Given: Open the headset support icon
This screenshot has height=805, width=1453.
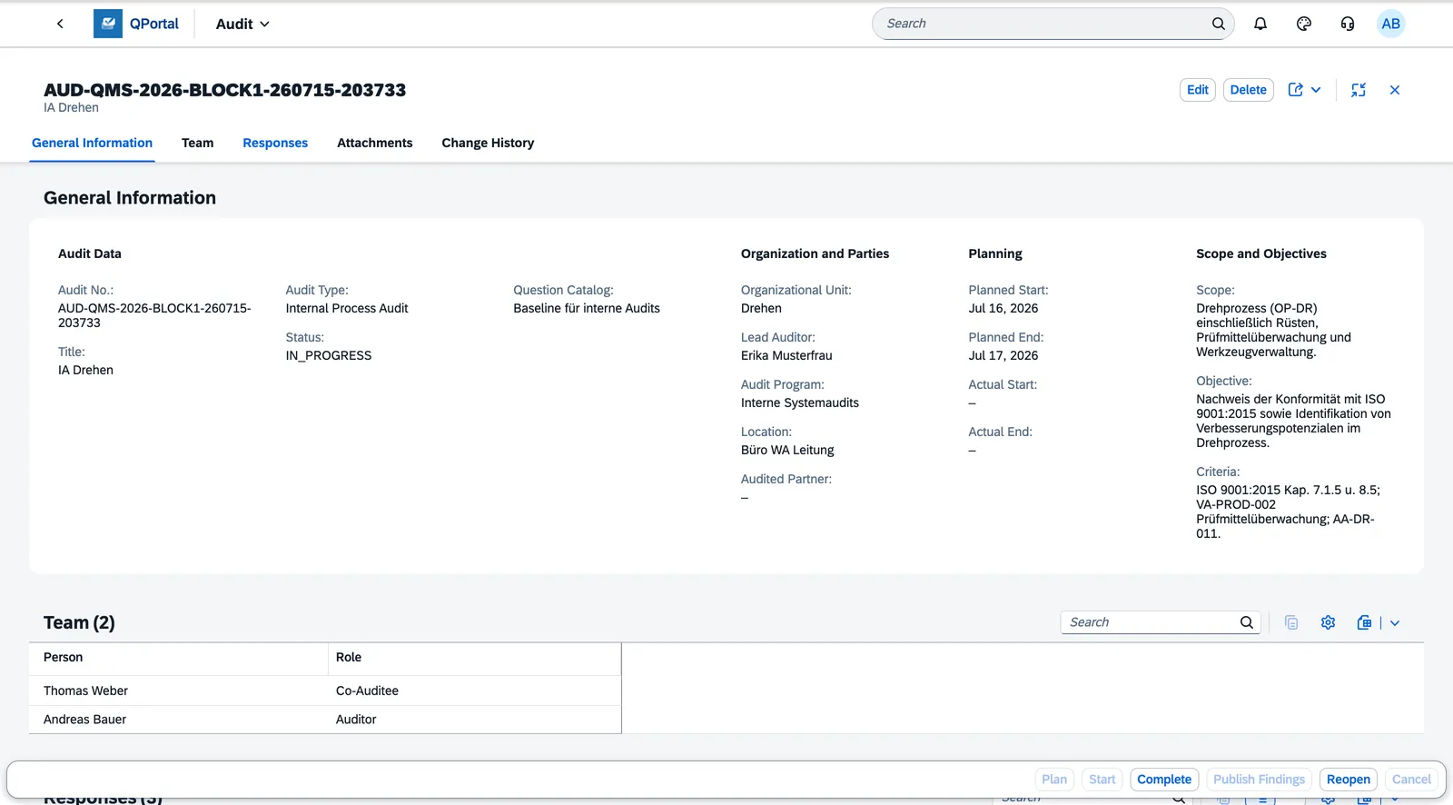Looking at the screenshot, I should (1348, 24).
